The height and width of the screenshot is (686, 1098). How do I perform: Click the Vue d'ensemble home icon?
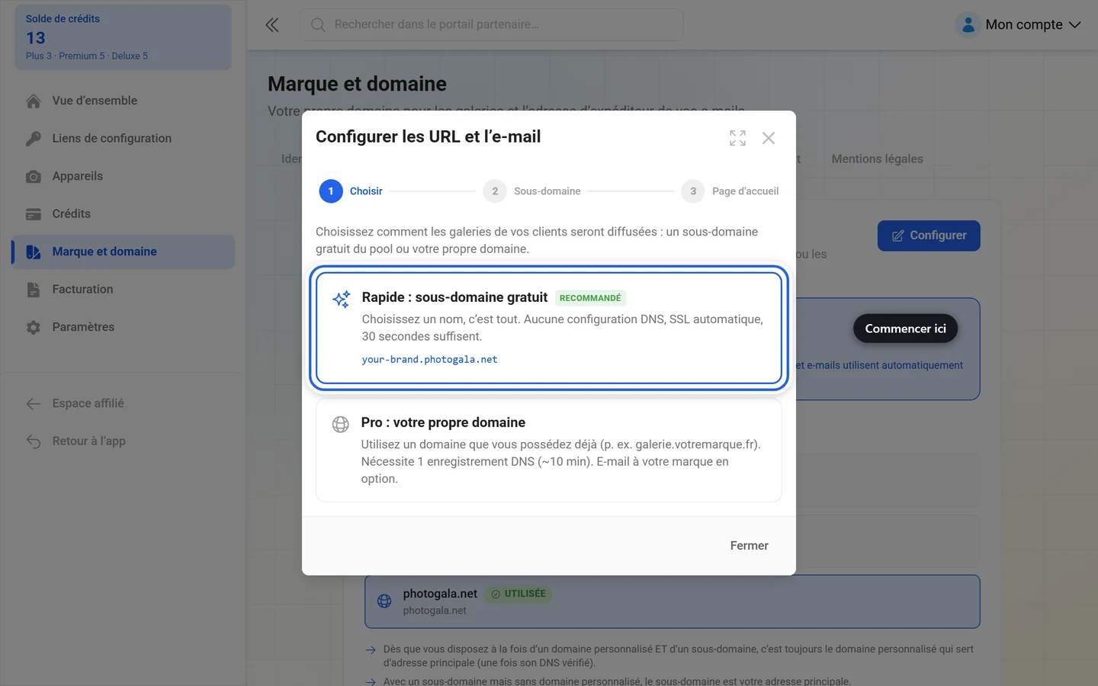[x=34, y=101]
